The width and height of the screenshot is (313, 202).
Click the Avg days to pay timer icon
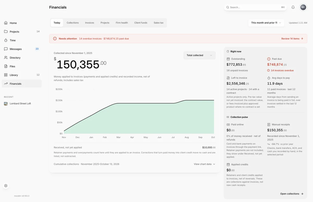point(269,78)
